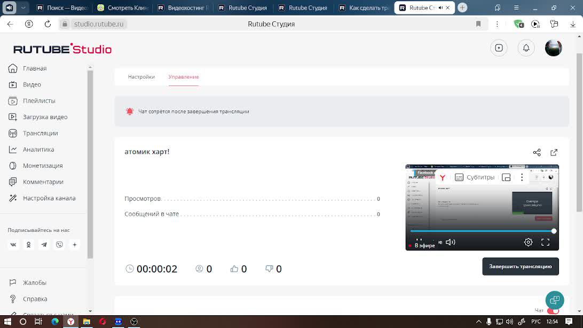Open Microsoft Edge from taskbar
The width and height of the screenshot is (583, 328).
pos(54,322)
